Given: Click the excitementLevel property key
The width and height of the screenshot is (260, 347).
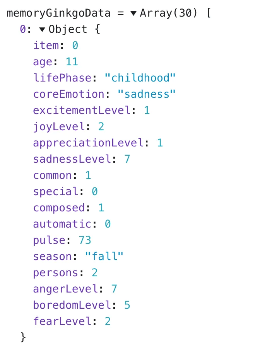Looking at the screenshot, I should click(x=82, y=111).
